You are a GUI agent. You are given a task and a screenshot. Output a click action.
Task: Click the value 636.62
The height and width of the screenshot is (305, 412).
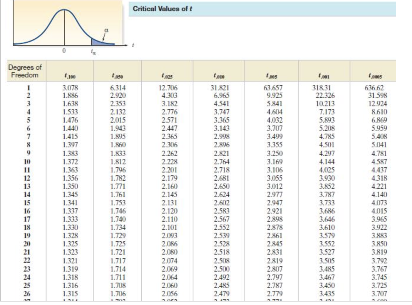374,87
